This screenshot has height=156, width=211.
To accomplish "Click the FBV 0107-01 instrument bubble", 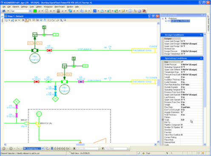I will pos(35,58).
